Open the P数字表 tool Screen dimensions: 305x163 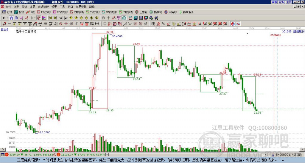[x=77, y=12]
